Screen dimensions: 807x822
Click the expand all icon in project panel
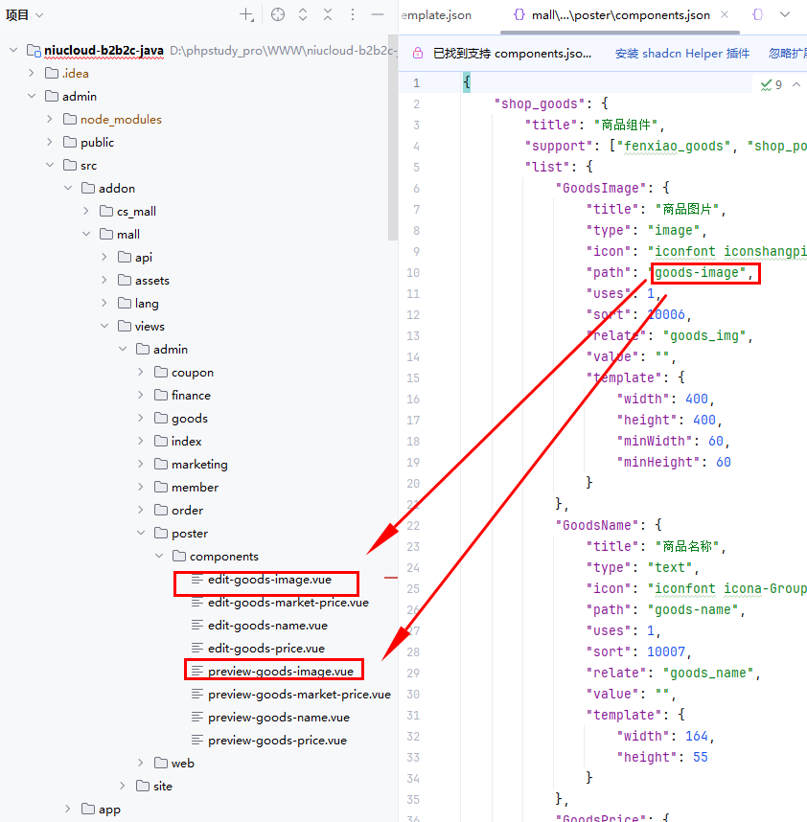tap(303, 14)
